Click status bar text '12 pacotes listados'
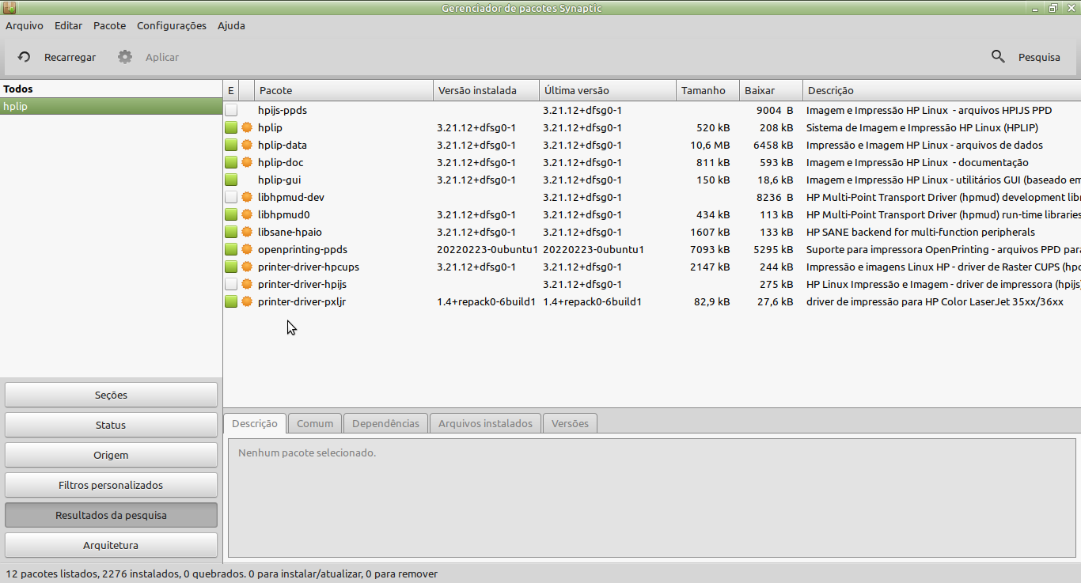 coord(51,574)
